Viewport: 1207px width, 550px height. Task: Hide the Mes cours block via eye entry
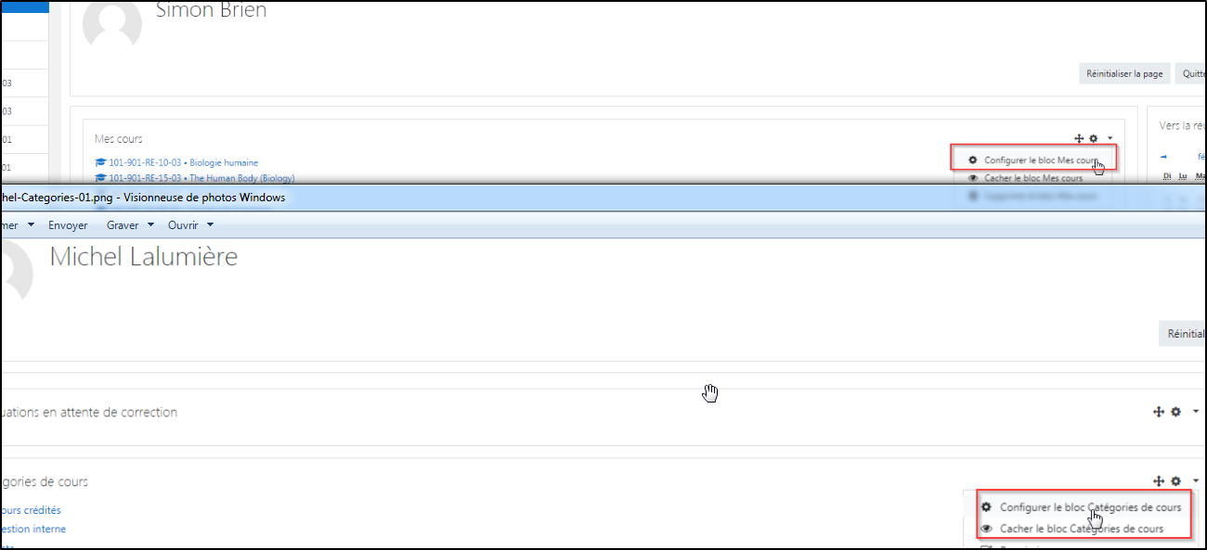point(1032,178)
